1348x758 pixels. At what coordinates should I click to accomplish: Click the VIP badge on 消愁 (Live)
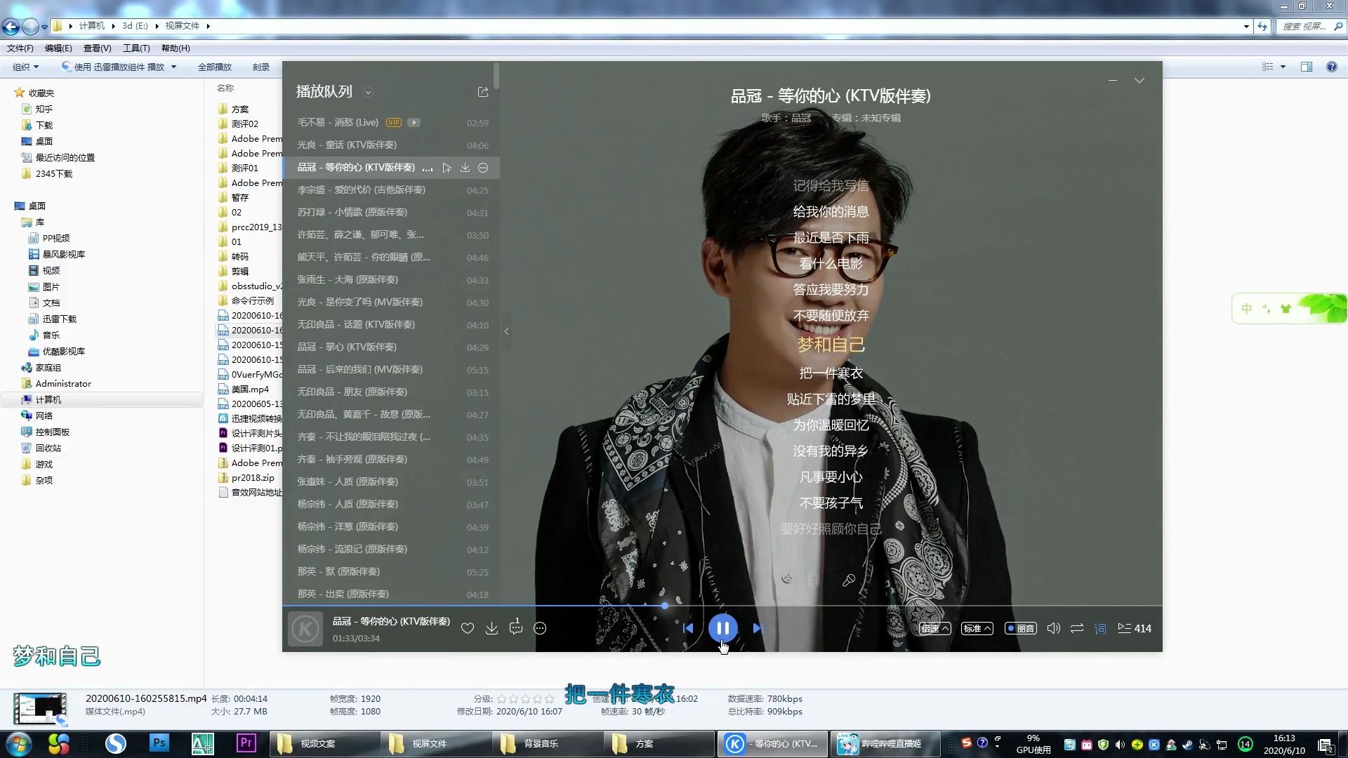click(x=394, y=122)
